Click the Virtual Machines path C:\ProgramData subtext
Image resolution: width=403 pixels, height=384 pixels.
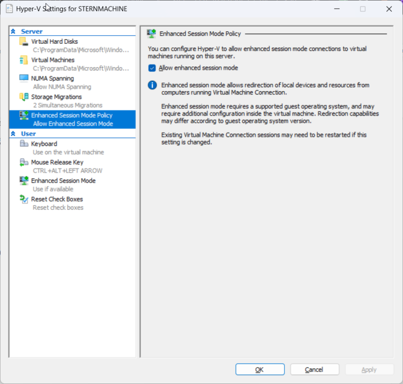[81, 69]
